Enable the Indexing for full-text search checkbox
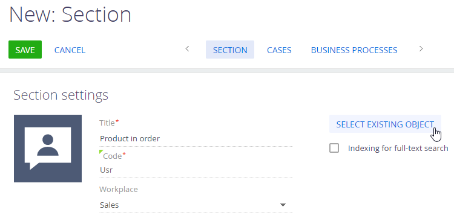Viewport: 454px width, 218px height. 334,149
